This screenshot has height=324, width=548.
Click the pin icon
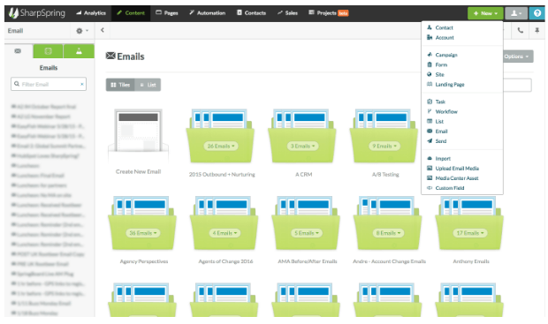[x=537, y=31]
